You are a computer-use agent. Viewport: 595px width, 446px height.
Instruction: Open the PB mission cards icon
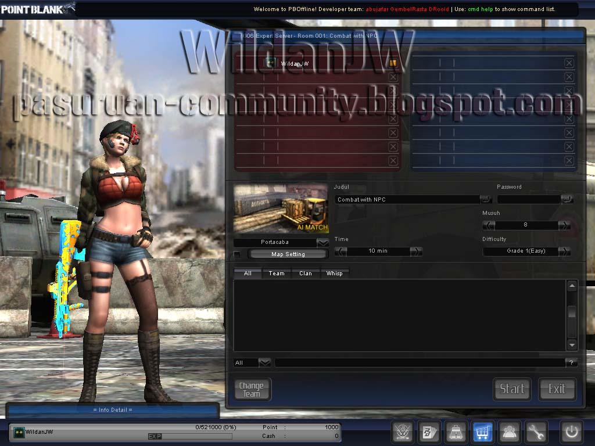point(429,431)
